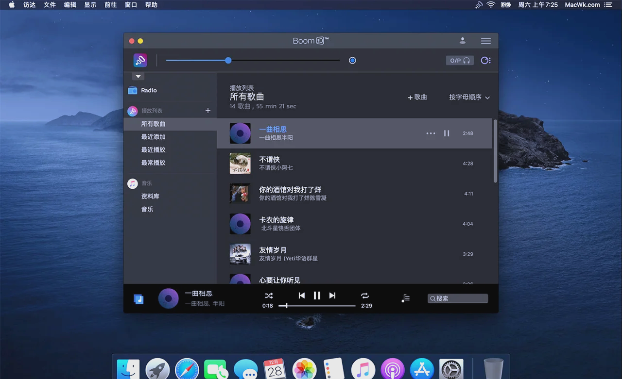The image size is (622, 379).
Task: Pause 一曲相思 from its row pause icon
Action: (447, 133)
